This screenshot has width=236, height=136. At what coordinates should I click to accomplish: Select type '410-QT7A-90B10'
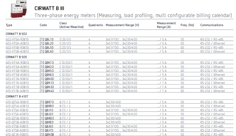coord(17,134)
